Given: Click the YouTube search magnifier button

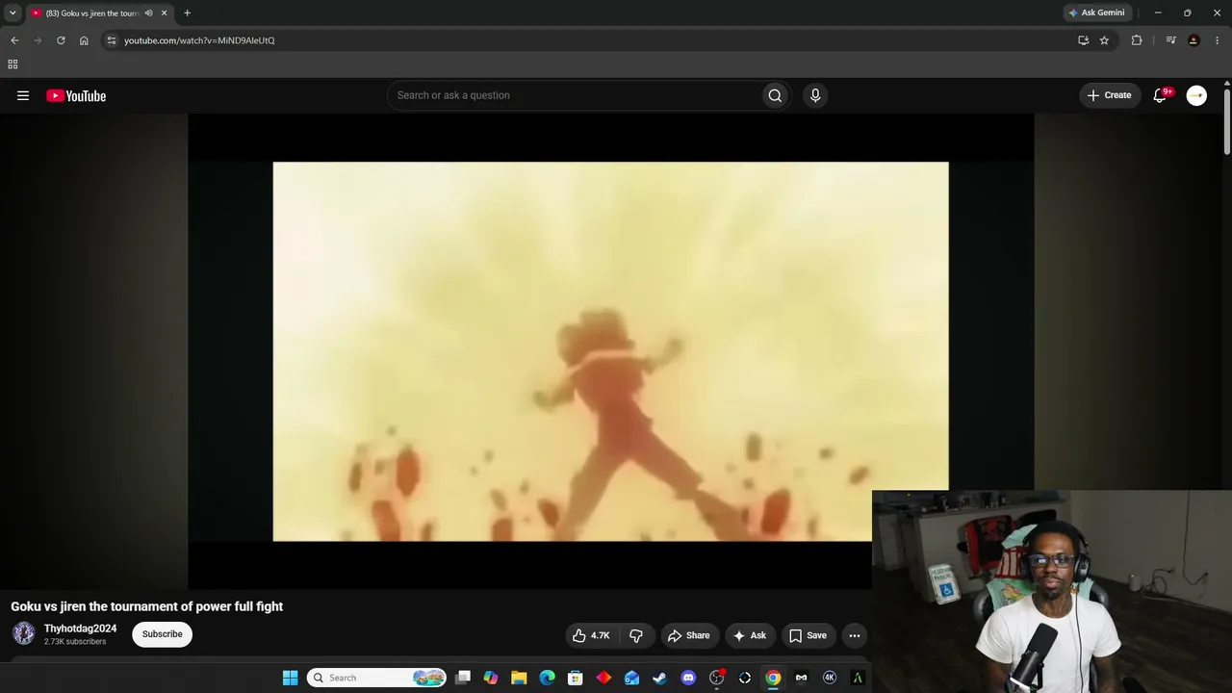Looking at the screenshot, I should (x=775, y=95).
